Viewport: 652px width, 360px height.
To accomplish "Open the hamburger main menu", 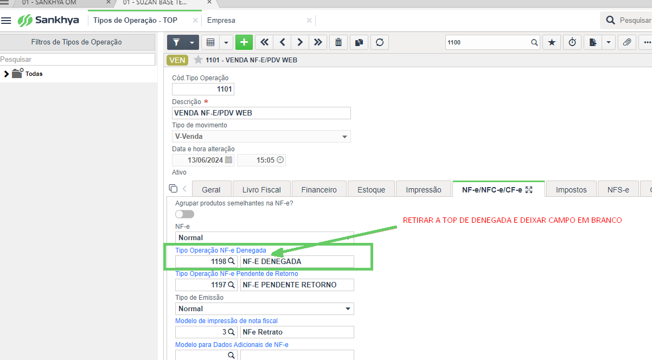I will click(7, 21).
